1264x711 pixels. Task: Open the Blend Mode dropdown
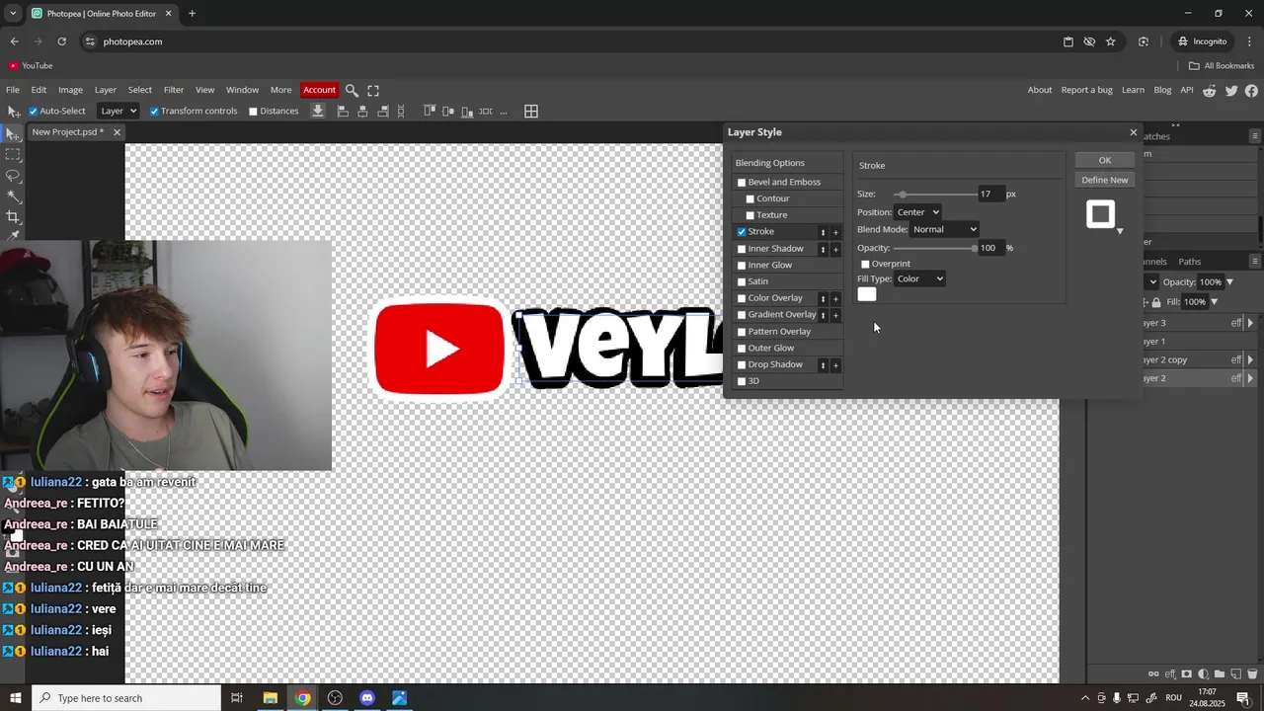(x=944, y=229)
